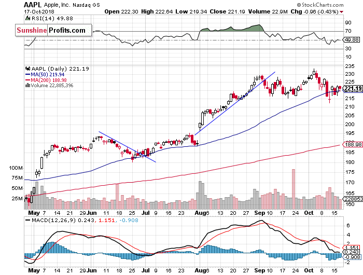Click the 160 price axis label
The width and height of the screenshot is (363, 275).
[x=350, y=204]
